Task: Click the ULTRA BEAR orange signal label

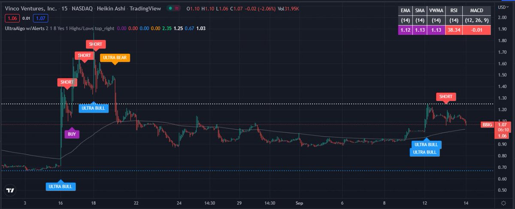Action: (115, 57)
